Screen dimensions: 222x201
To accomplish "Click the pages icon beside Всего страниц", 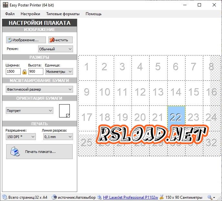I will 5,197.
